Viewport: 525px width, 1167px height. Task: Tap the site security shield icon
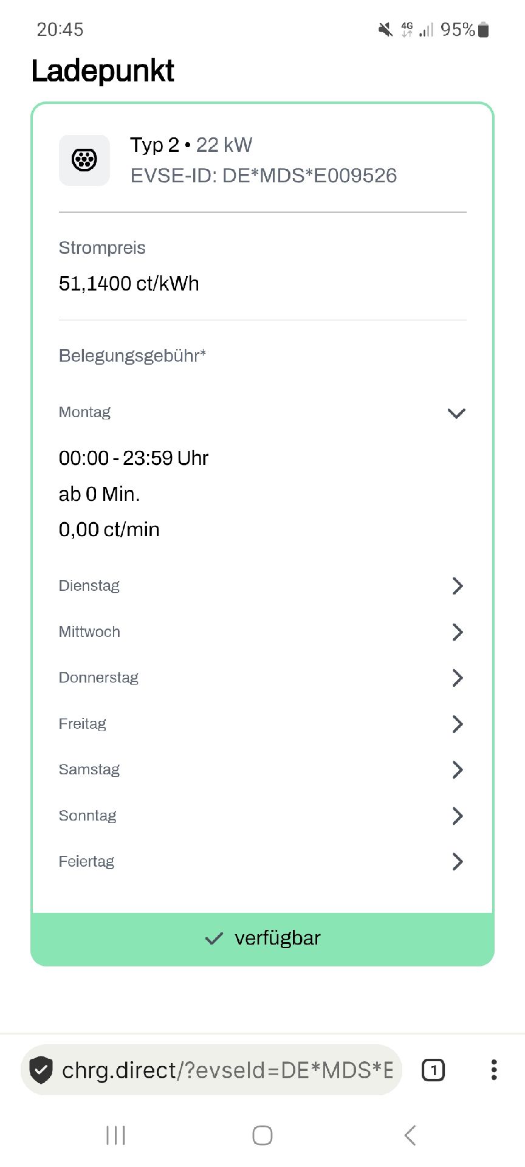[41, 1070]
